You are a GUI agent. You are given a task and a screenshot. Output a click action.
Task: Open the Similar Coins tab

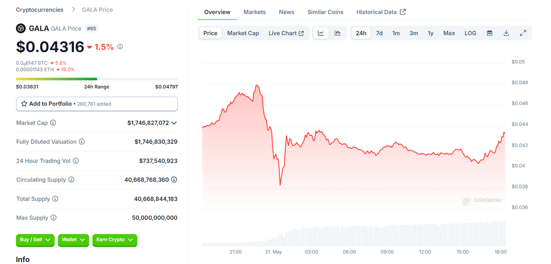coord(325,12)
